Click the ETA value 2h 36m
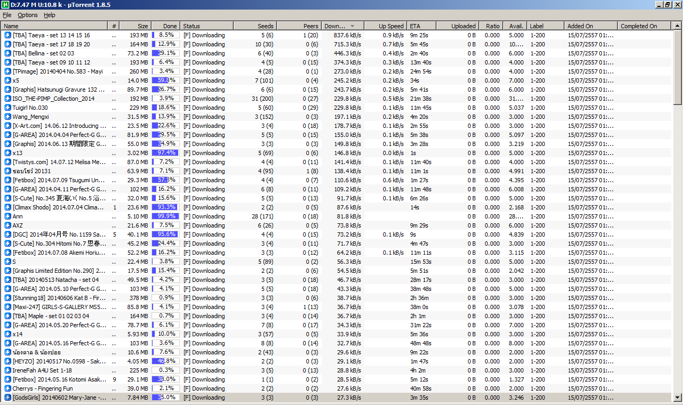Viewport: 683px width, 405px height. point(419,298)
